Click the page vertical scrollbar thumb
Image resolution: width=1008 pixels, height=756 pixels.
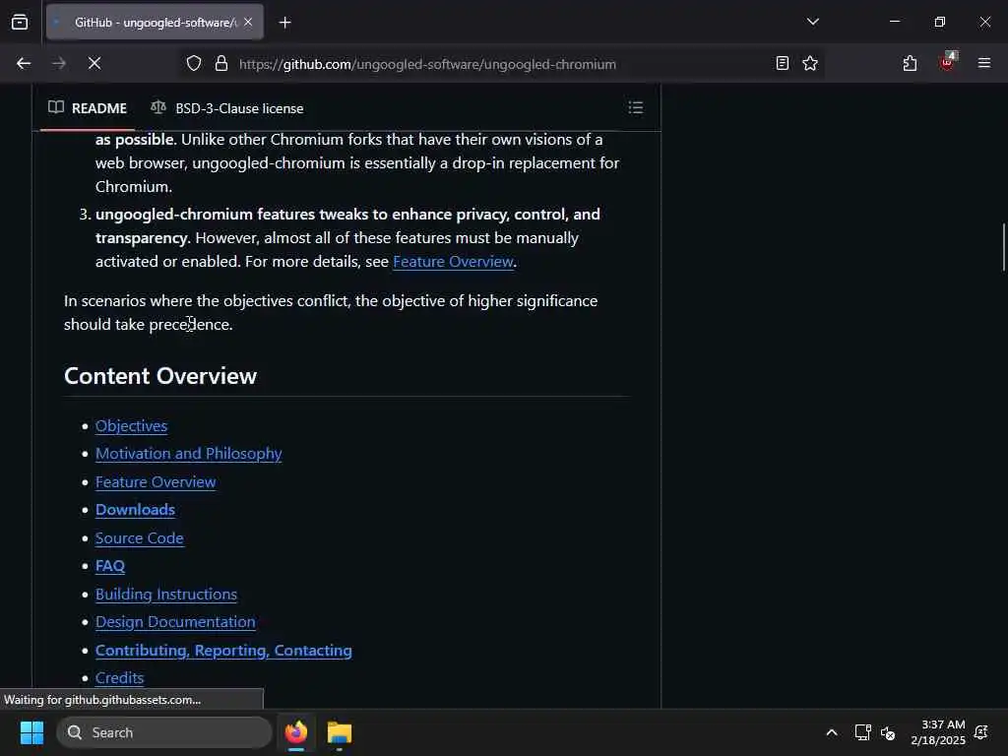[x=1003, y=247]
